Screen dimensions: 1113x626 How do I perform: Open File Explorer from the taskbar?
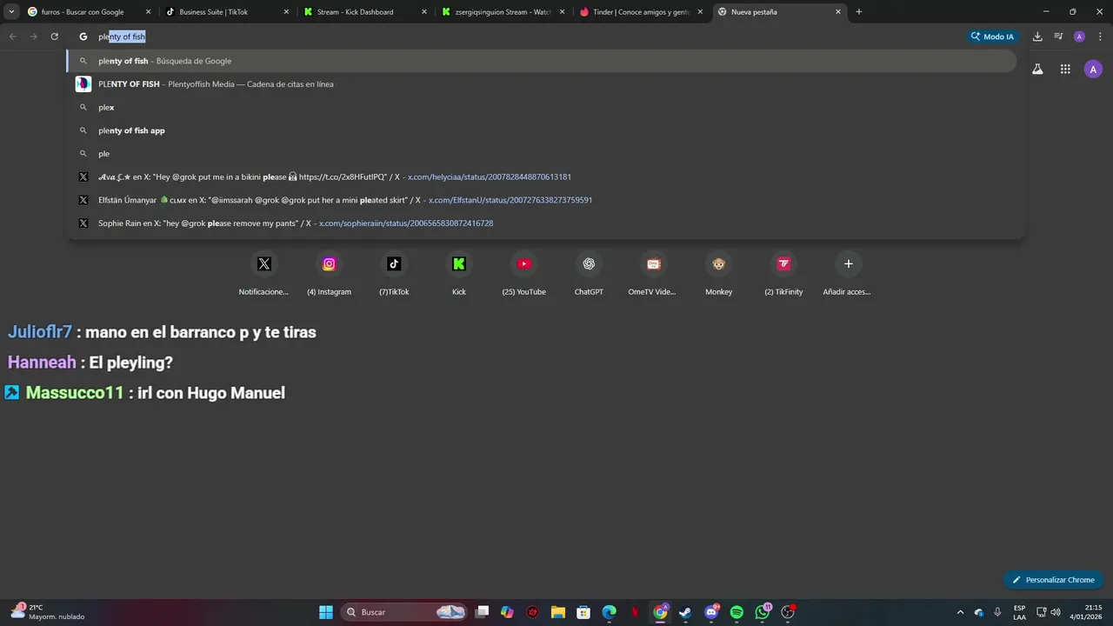point(558,612)
